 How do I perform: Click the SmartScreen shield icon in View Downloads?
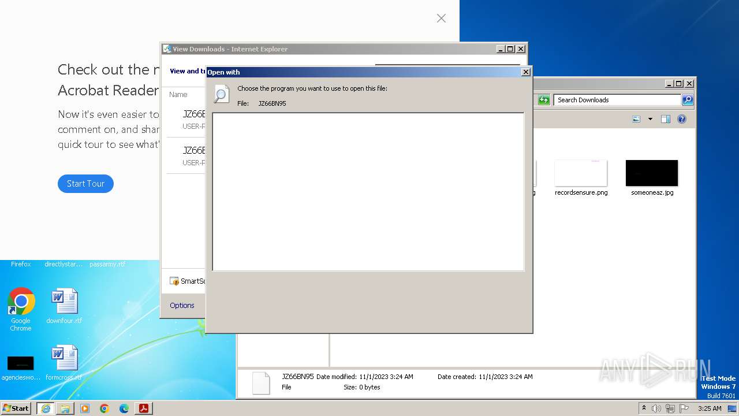tap(174, 281)
